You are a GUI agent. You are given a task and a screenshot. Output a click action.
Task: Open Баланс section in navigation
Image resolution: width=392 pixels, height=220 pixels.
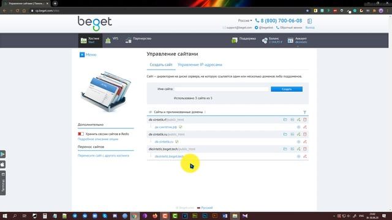[272, 40]
